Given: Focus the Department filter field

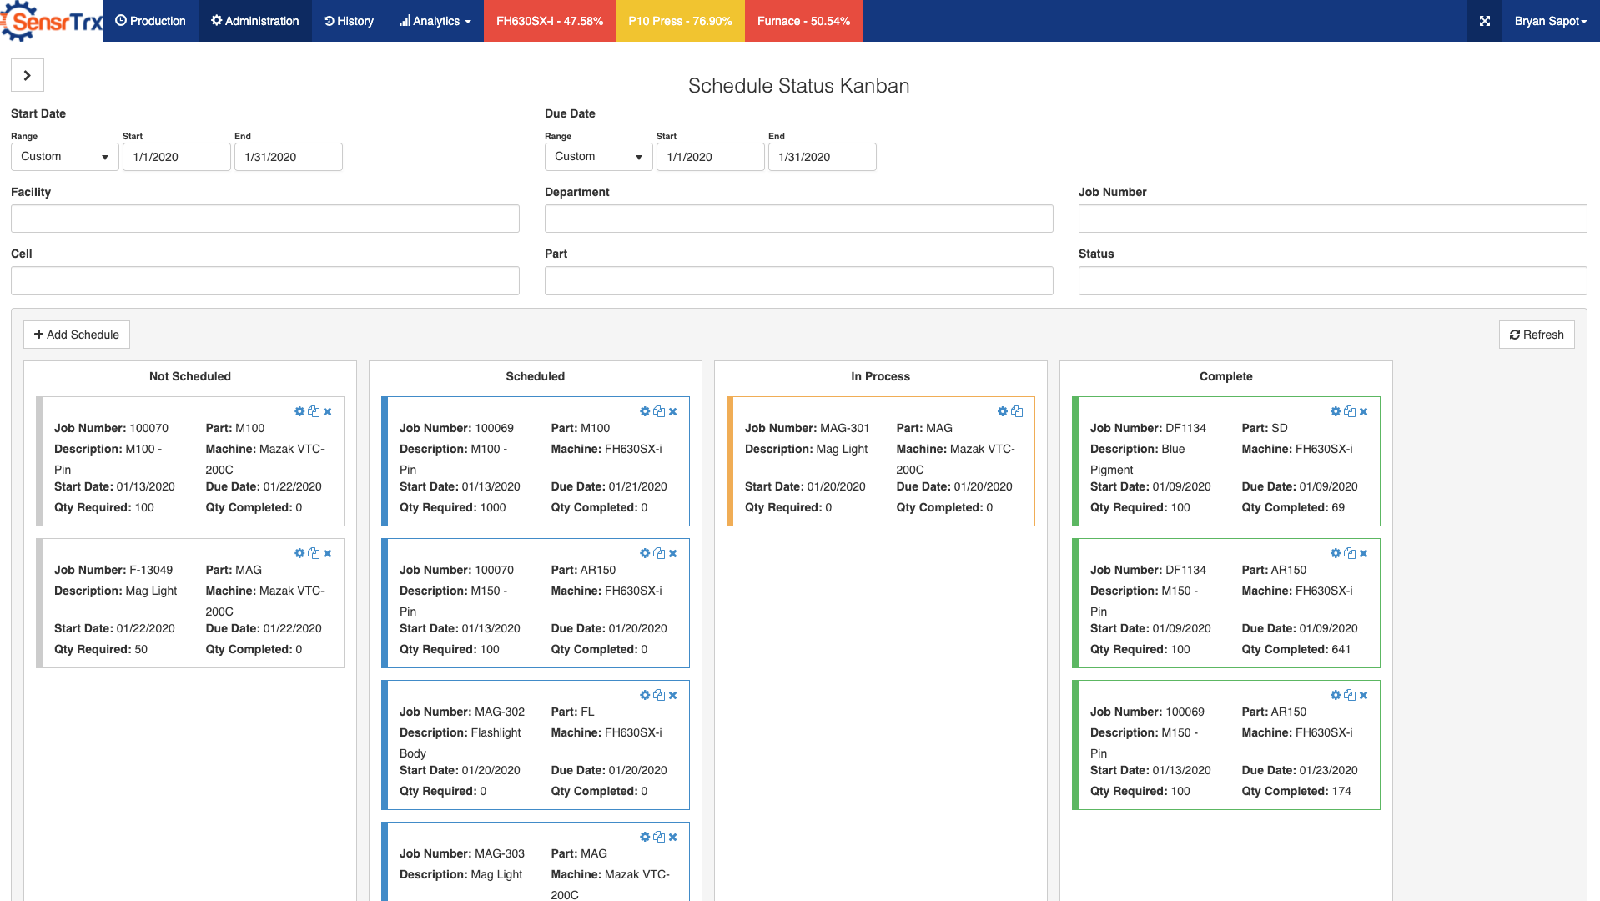Looking at the screenshot, I should click(799, 219).
